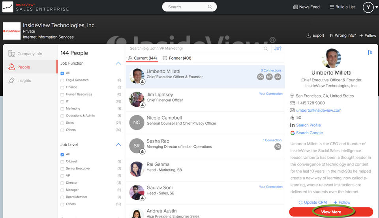Click the flag icon on profile panel

[370, 52]
